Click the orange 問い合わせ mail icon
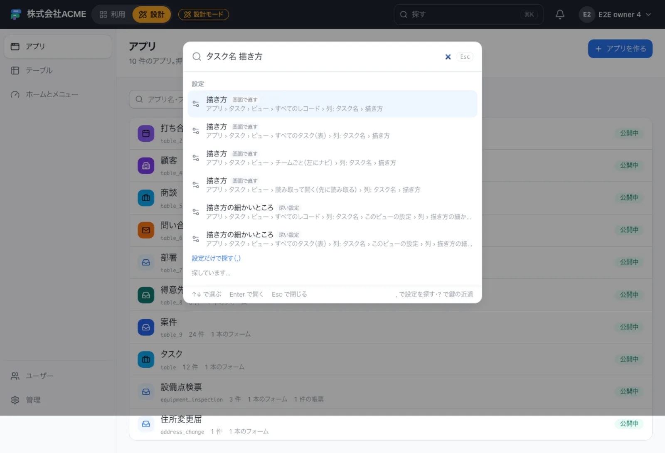The width and height of the screenshot is (665, 453). click(146, 230)
